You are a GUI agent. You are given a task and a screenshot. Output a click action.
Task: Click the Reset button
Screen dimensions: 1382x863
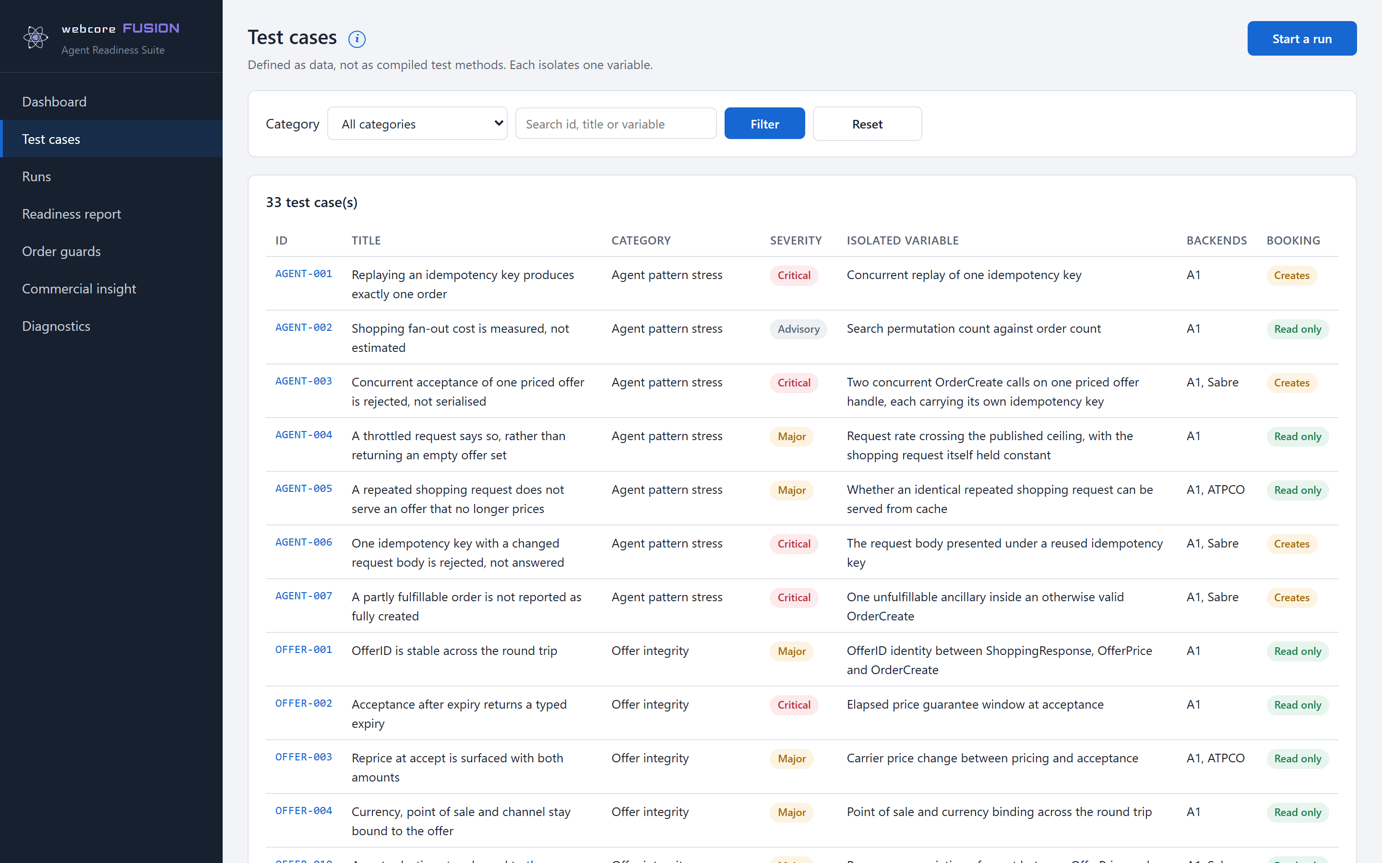pyautogui.click(x=867, y=123)
